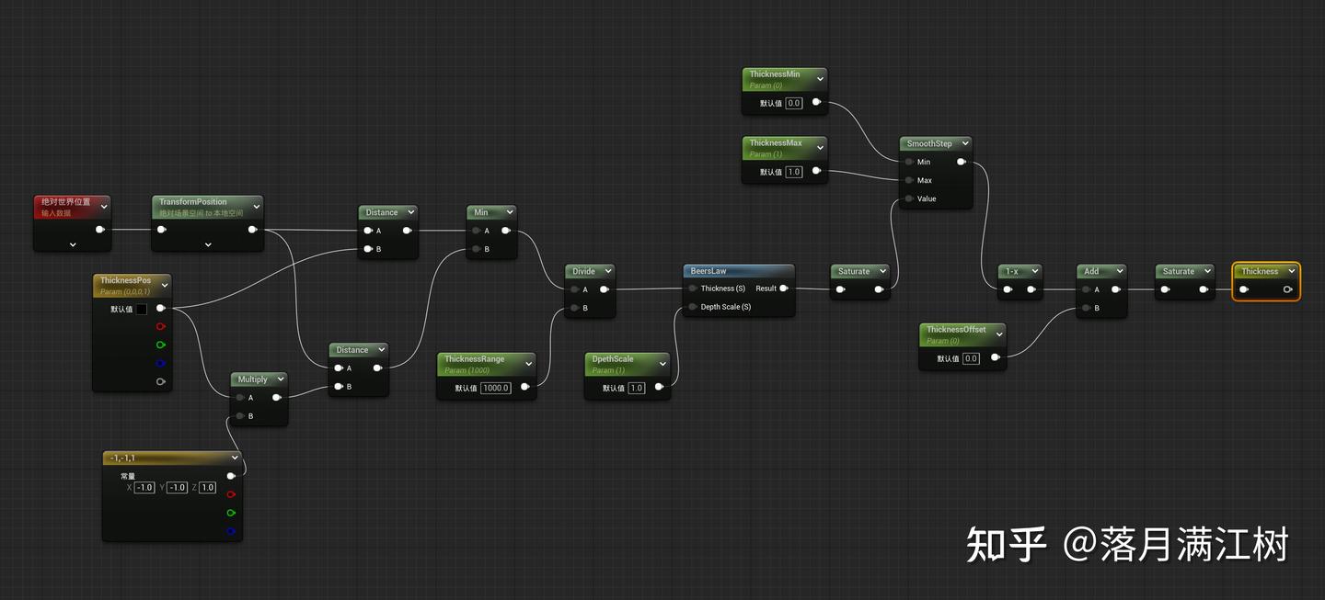
Task: Click the Divide node B input pin
Action: pos(573,308)
